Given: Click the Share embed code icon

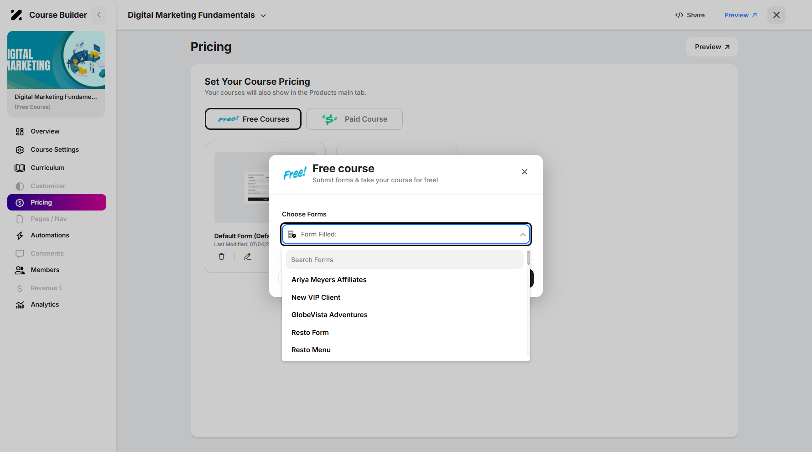Looking at the screenshot, I should 679,15.
